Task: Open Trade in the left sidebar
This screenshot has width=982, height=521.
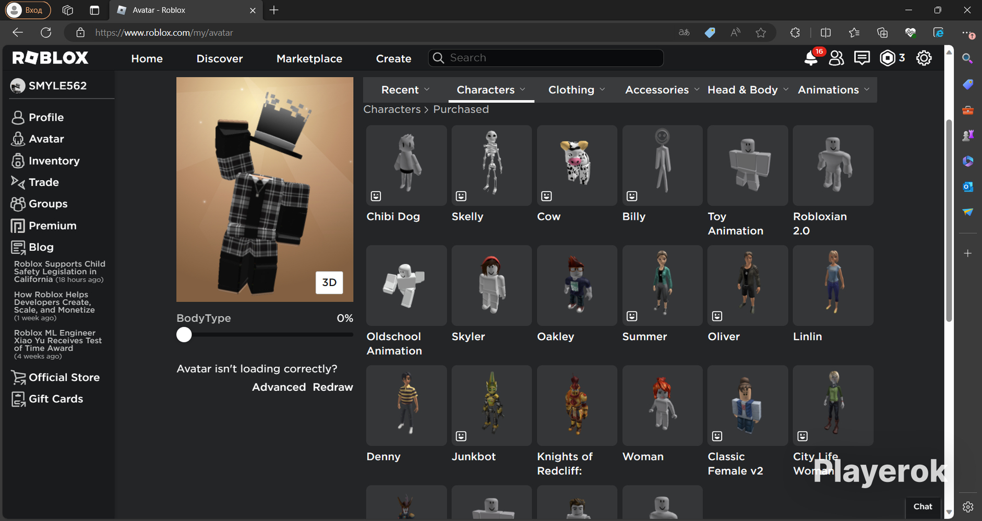Action: point(35,182)
